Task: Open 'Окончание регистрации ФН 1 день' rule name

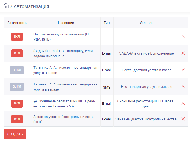Action: [x=64, y=104]
